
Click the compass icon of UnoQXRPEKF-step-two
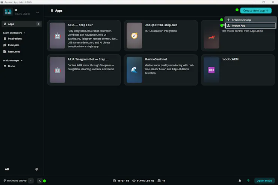pos(134,36)
